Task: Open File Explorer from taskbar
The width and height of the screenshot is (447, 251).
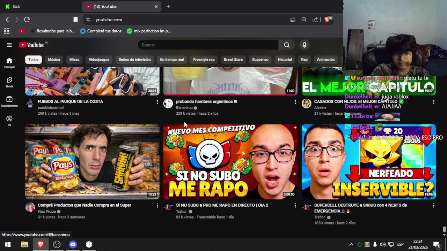Action: coord(24,244)
